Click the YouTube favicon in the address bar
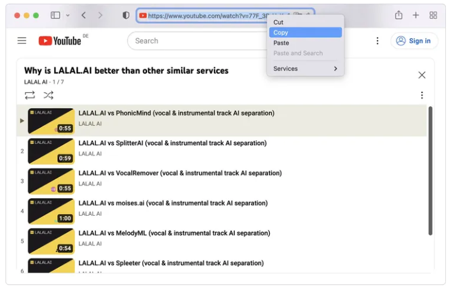 coord(143,16)
